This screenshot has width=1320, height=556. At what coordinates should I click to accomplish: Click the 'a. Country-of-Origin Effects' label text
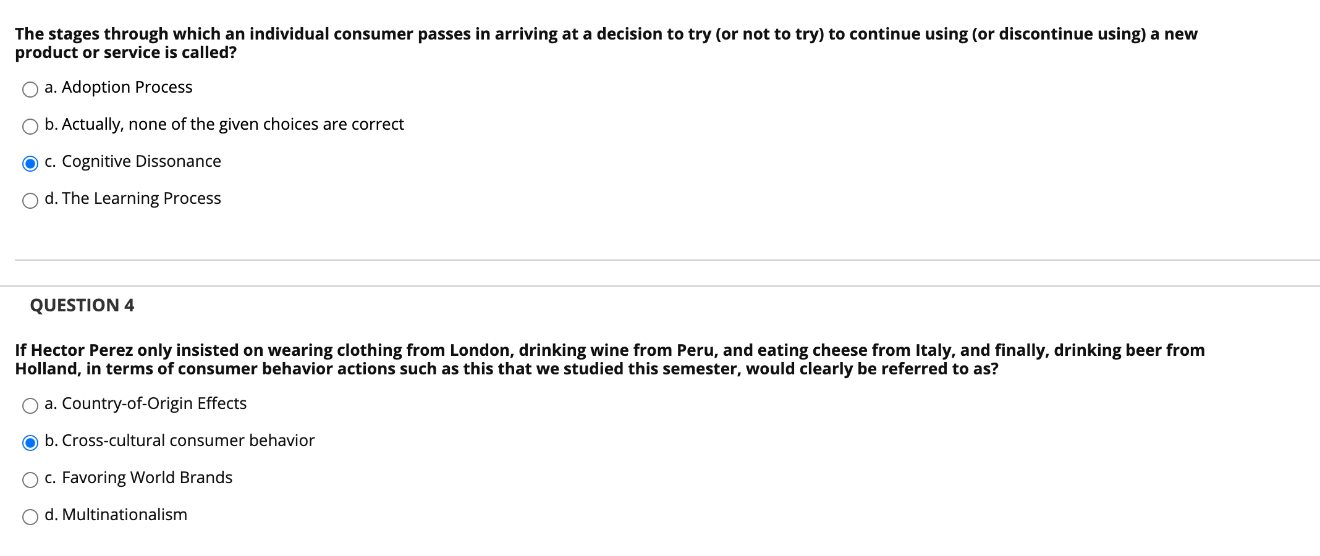click(154, 404)
